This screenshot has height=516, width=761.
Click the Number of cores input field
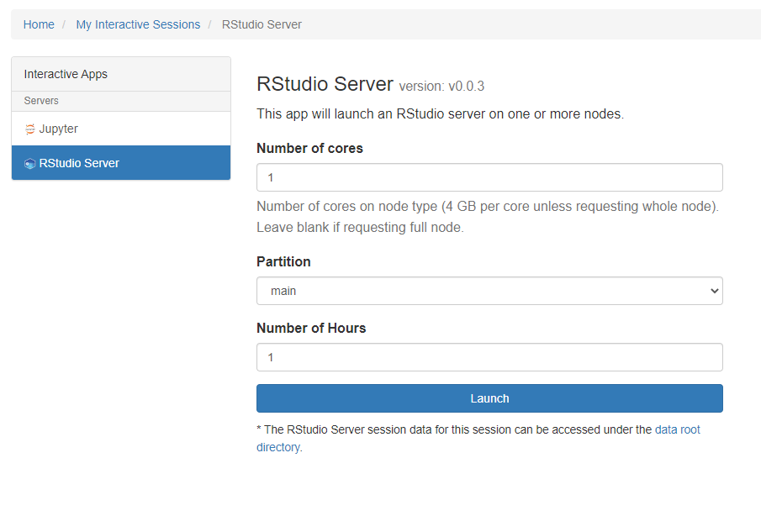(488, 176)
